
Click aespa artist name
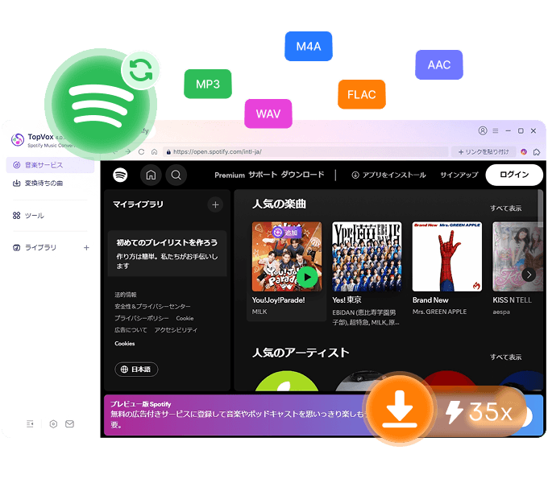(501, 312)
